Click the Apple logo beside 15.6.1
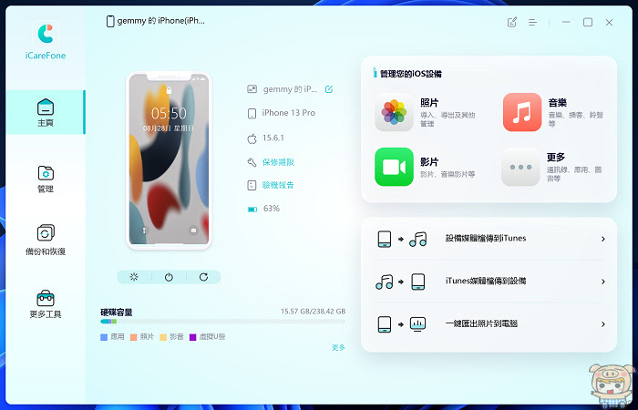The height and width of the screenshot is (410, 638). pos(252,138)
